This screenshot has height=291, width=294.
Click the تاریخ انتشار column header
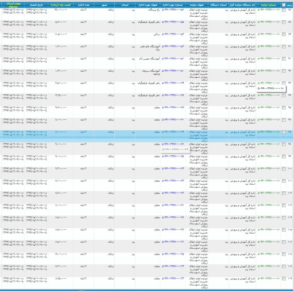pos(36,5)
